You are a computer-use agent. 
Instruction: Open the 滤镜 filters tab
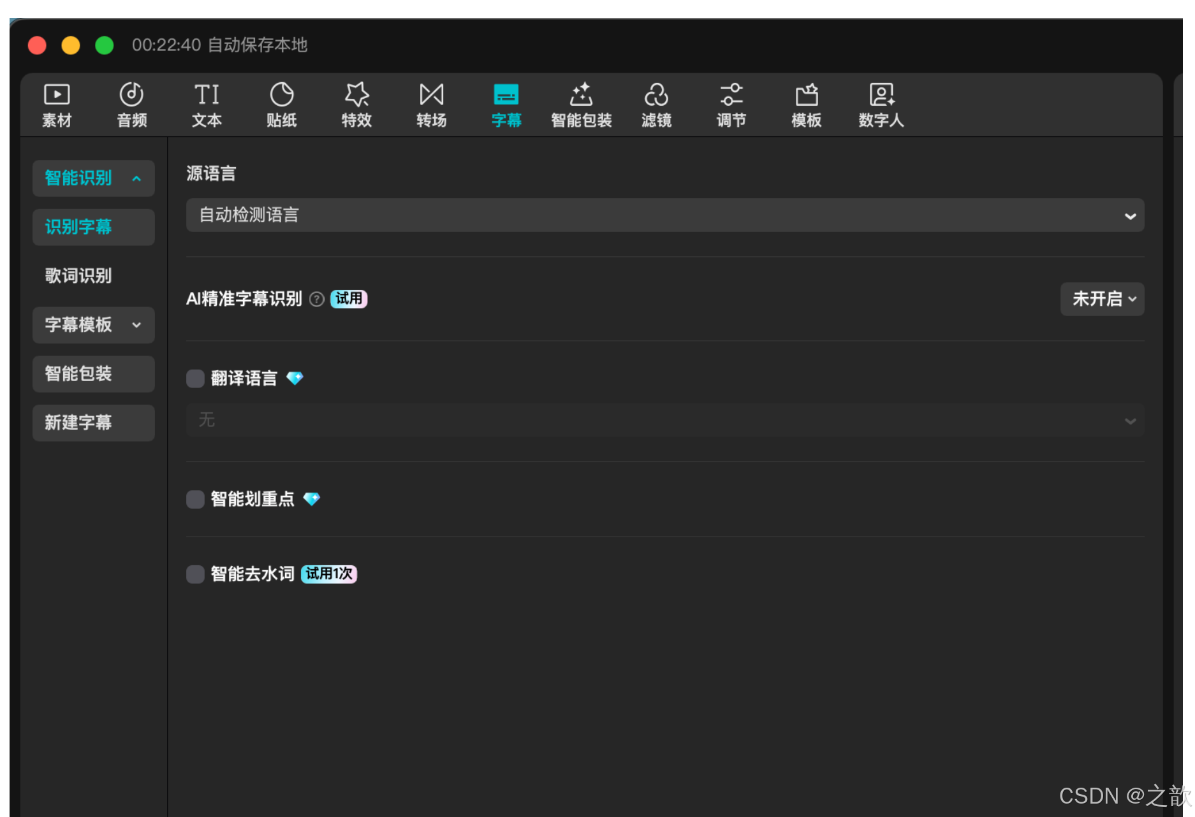[x=656, y=106]
